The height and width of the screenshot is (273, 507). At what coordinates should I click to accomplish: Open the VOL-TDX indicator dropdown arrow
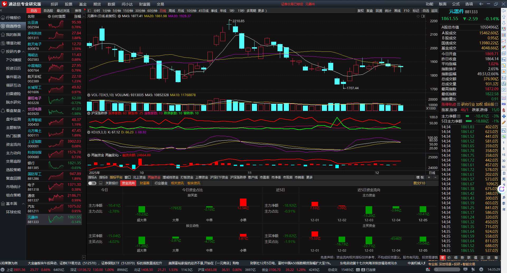pyautogui.click(x=89, y=95)
